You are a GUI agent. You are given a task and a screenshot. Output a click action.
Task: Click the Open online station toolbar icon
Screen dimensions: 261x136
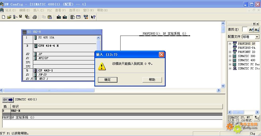pos(15,17)
